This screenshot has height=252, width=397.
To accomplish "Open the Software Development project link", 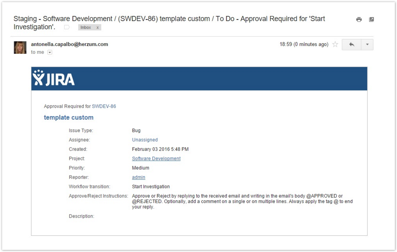I will point(156,159).
